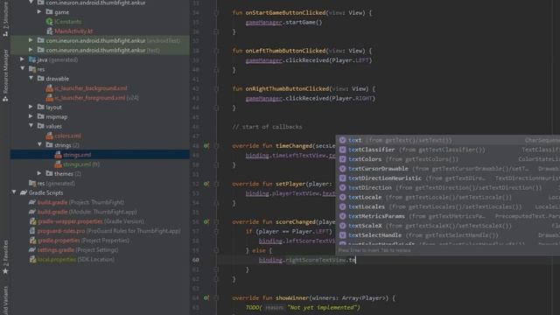Screen dimensions: 560x315
Task: Click line number 60 in the gutter
Action: point(196,260)
